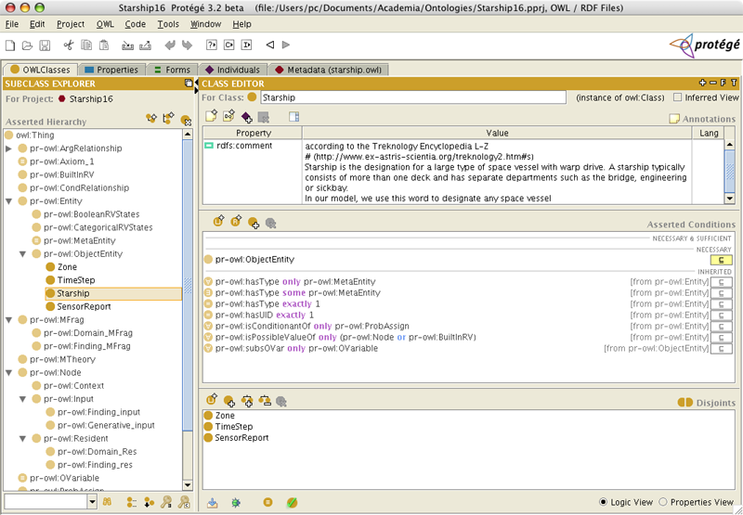Screen dimensions: 743x515
Task: Click the Open project folder icon
Action: tap(27, 45)
